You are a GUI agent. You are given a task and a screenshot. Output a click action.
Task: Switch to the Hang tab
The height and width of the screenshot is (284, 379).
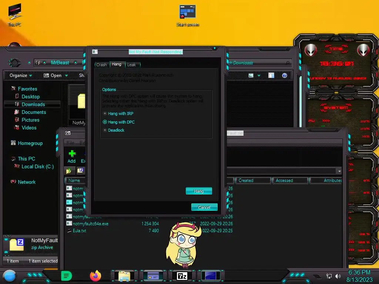pyautogui.click(x=117, y=64)
